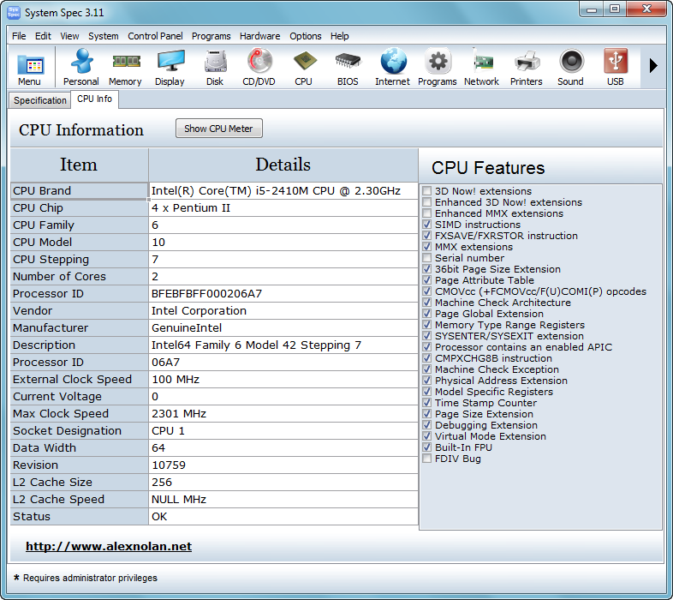Toggle Machine Check Architecture checkbox

point(426,303)
